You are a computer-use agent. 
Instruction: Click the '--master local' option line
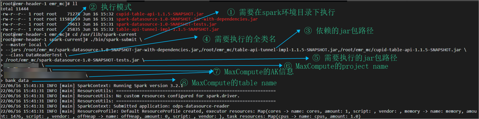tap(23, 45)
